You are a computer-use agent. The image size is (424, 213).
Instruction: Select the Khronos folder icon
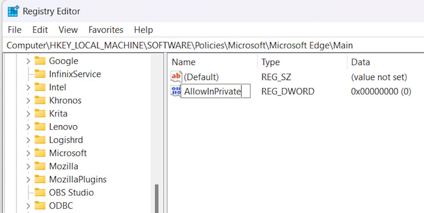pyautogui.click(x=40, y=100)
